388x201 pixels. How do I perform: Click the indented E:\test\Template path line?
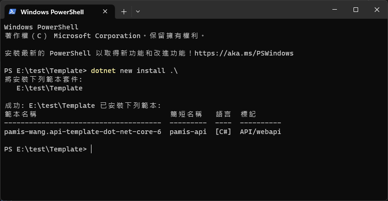pyautogui.click(x=50, y=88)
